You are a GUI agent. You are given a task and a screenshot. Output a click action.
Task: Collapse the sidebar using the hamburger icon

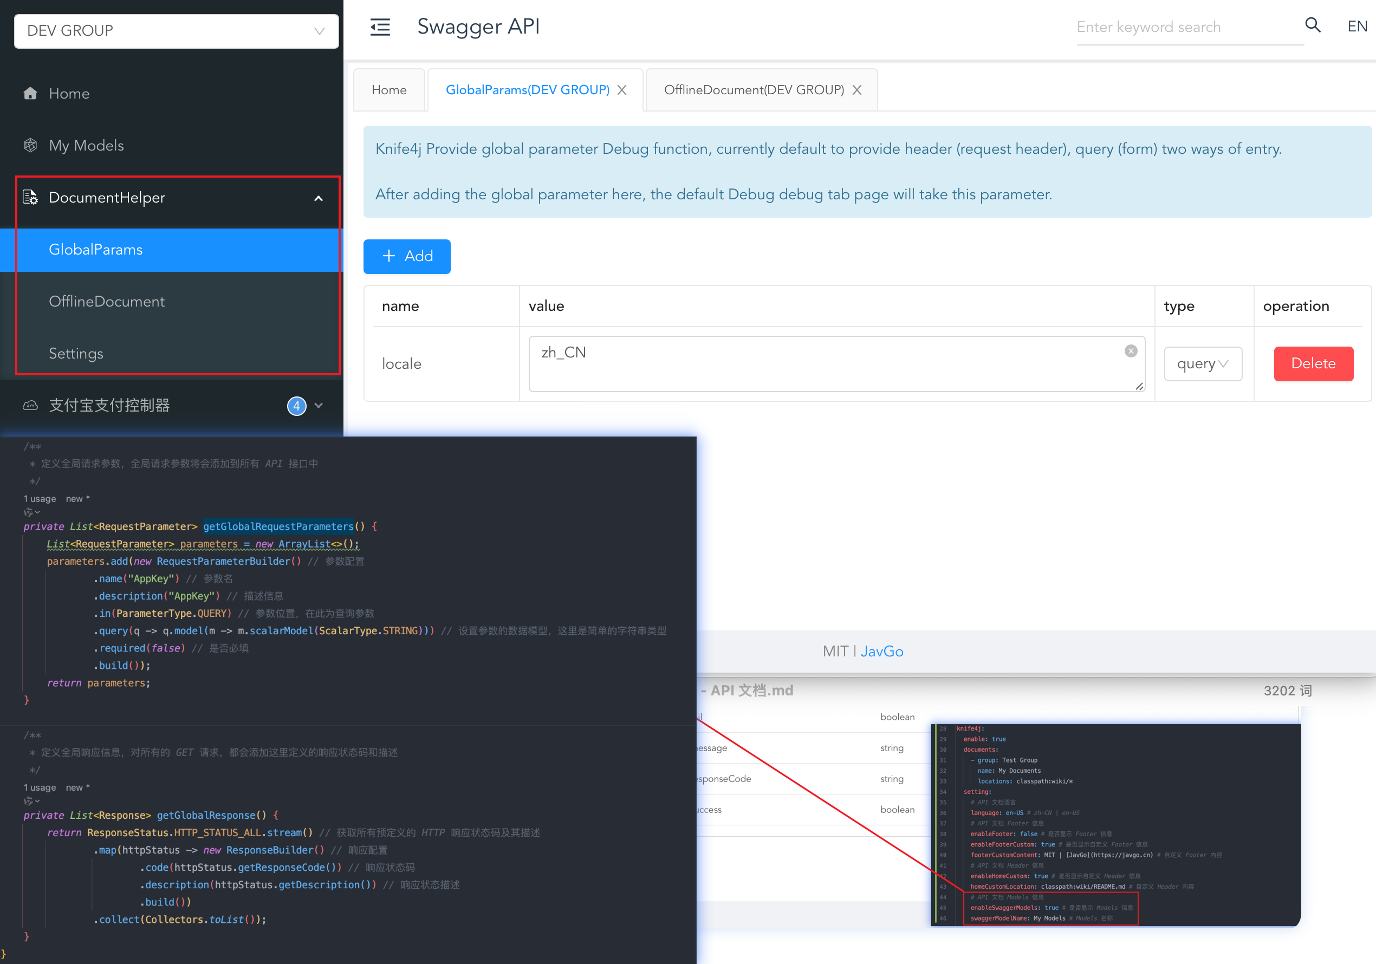click(380, 27)
